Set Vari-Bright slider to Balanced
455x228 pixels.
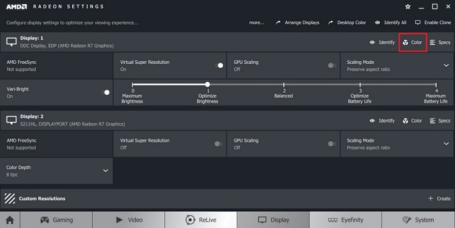tap(284, 85)
